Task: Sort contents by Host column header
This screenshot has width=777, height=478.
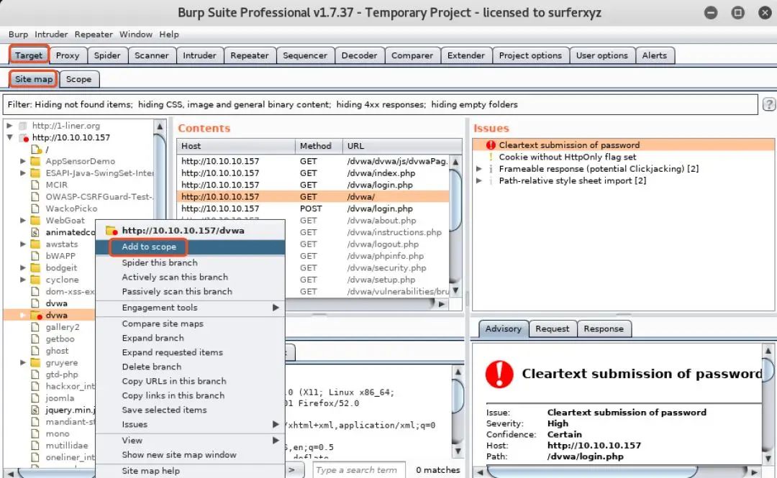Action: [236, 146]
